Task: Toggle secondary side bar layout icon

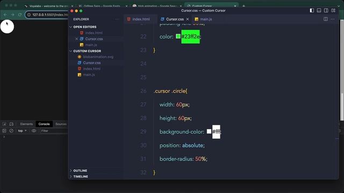Action: pos(326,11)
